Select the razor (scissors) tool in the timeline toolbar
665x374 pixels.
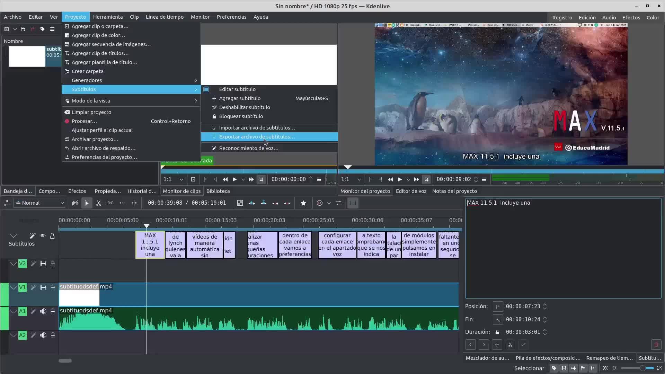(99, 203)
